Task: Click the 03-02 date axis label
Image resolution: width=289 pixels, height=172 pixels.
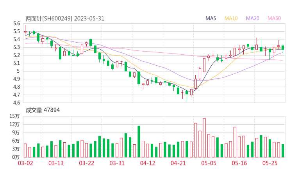Action: tap(25, 163)
